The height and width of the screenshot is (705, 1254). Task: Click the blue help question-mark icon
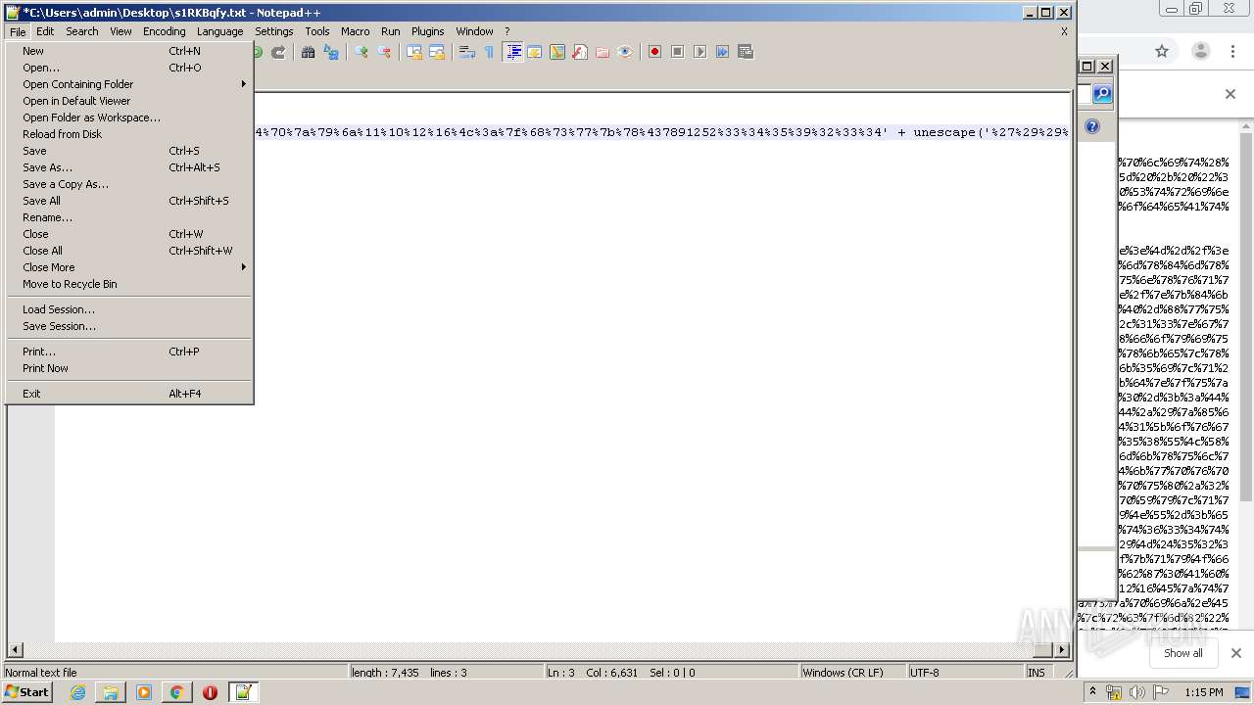(x=1092, y=126)
